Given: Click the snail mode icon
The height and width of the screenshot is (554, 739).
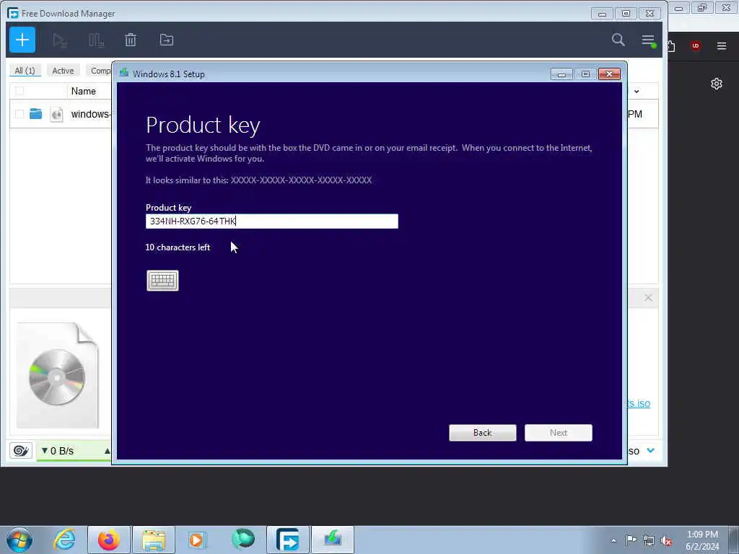Looking at the screenshot, I should (21, 450).
